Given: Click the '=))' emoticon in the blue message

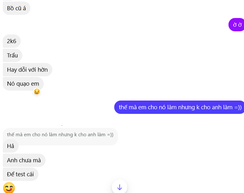Looking at the screenshot, I should 238,107.
